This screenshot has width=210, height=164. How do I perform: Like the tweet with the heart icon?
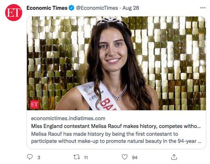coord(124,157)
